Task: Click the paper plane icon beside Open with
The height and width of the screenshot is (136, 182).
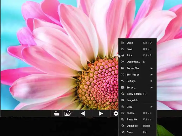Action: tap(122, 62)
